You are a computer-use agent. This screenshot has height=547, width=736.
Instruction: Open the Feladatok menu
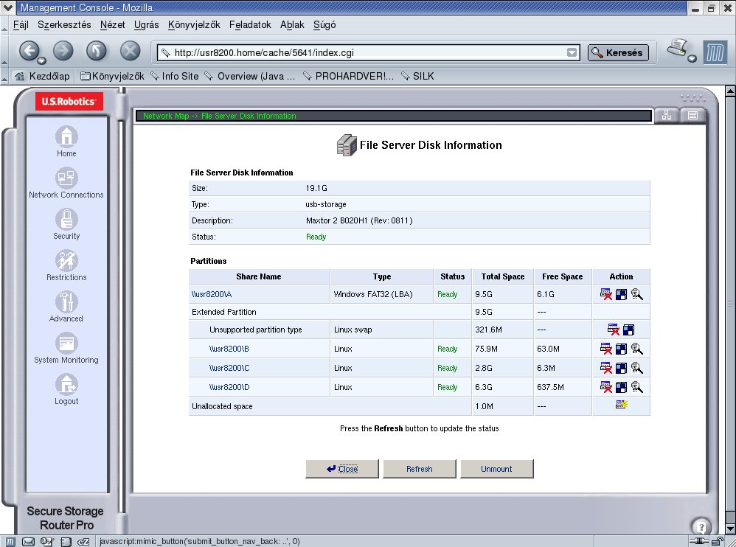[250, 25]
